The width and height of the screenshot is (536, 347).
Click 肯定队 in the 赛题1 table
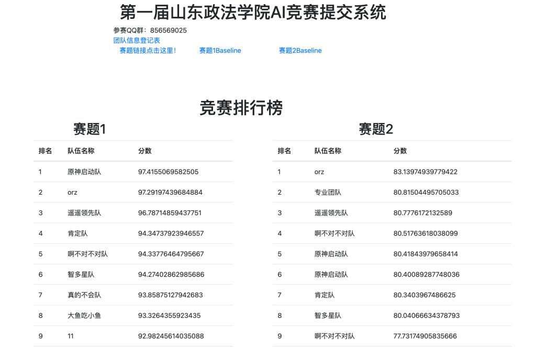point(77,233)
